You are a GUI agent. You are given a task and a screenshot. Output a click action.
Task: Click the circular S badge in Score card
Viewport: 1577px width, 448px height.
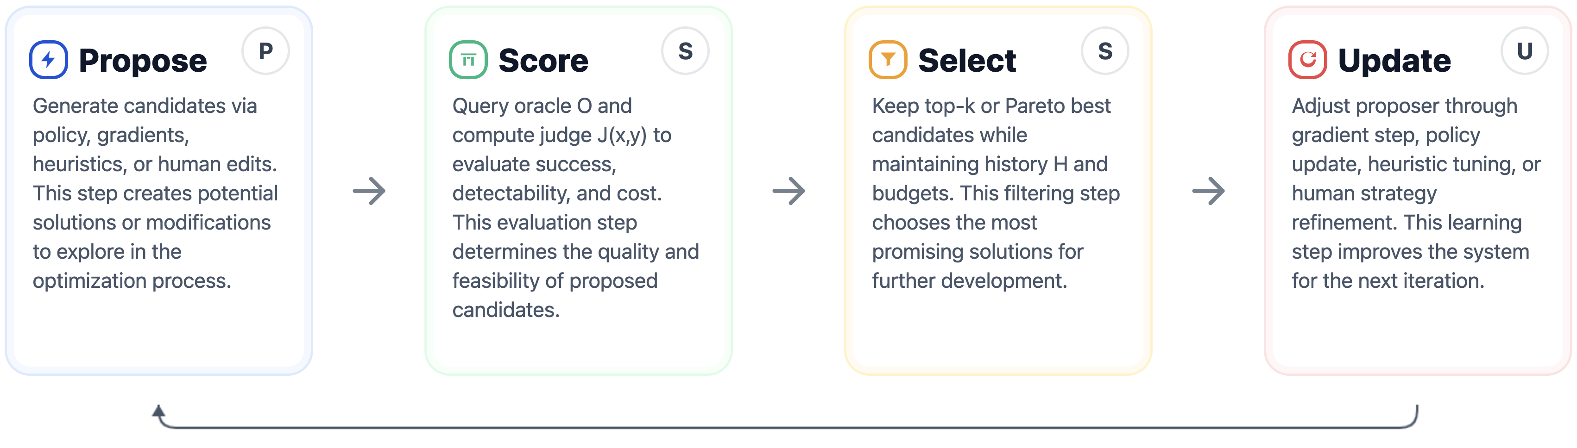pyautogui.click(x=686, y=51)
